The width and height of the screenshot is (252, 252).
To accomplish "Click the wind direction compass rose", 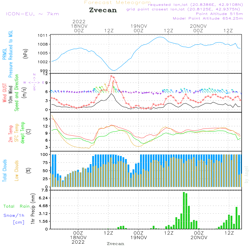I will (34, 82).
